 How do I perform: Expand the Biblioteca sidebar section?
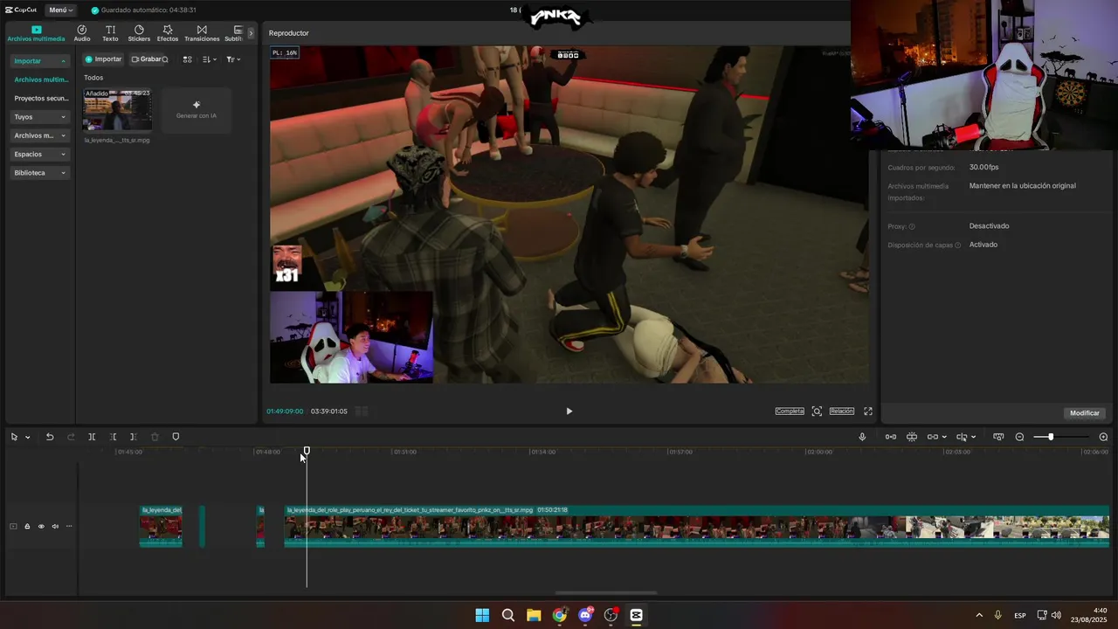[x=40, y=173]
